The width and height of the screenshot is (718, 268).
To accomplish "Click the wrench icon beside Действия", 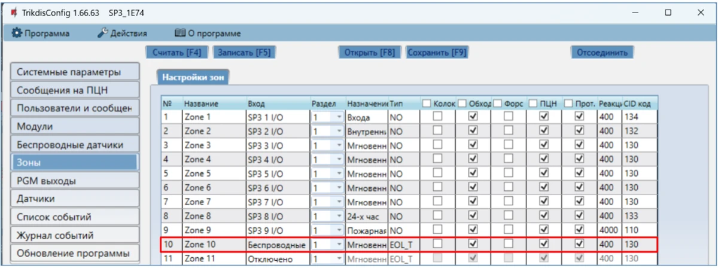I will 102,33.
